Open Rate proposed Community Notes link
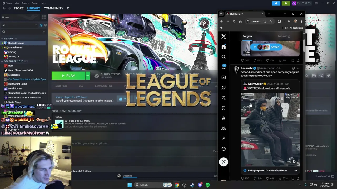Image resolution: width=337 pixels, height=189 pixels. pos(270,170)
